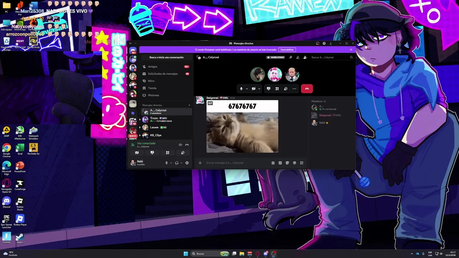Open Tronx direct message

tap(166, 119)
